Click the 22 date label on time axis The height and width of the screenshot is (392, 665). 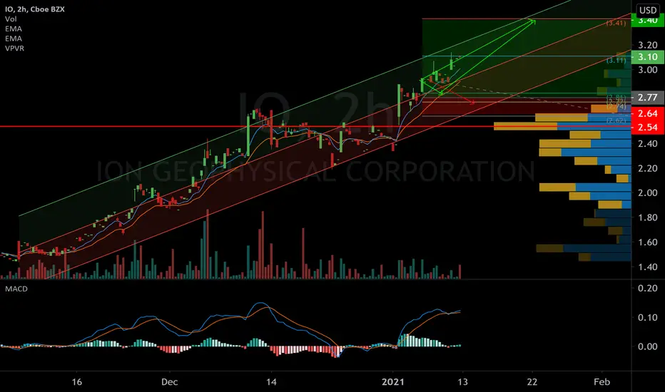point(532,382)
